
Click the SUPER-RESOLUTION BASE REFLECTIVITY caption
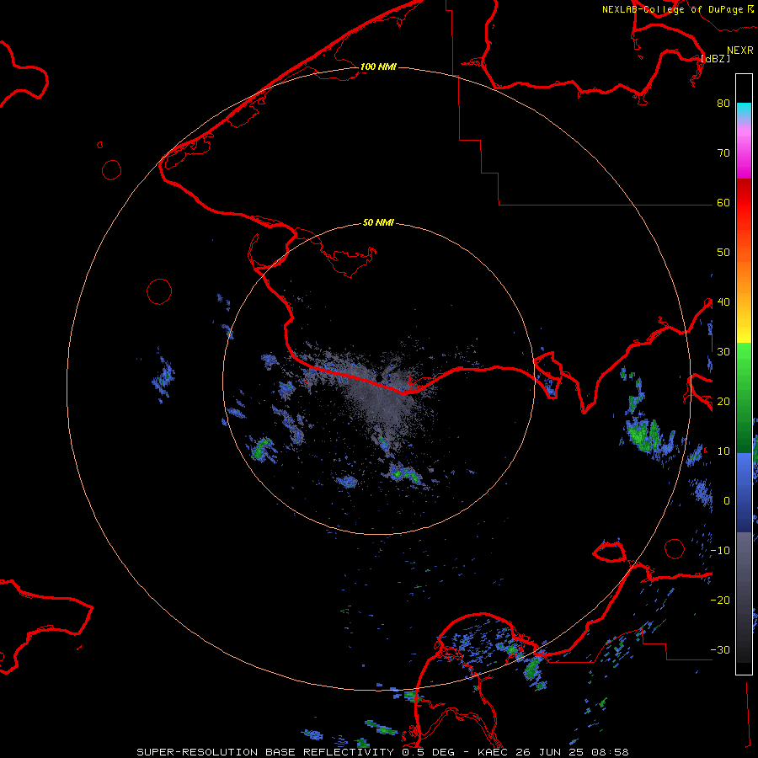pos(265,752)
